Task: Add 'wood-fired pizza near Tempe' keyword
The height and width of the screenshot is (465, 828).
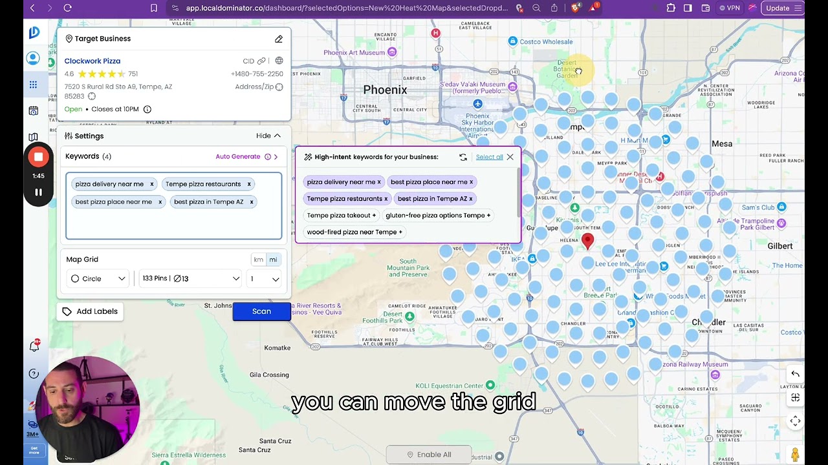Action: point(354,232)
